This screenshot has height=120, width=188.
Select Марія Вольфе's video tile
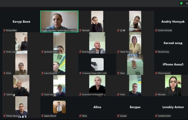pyautogui.click(x=135, y=43)
